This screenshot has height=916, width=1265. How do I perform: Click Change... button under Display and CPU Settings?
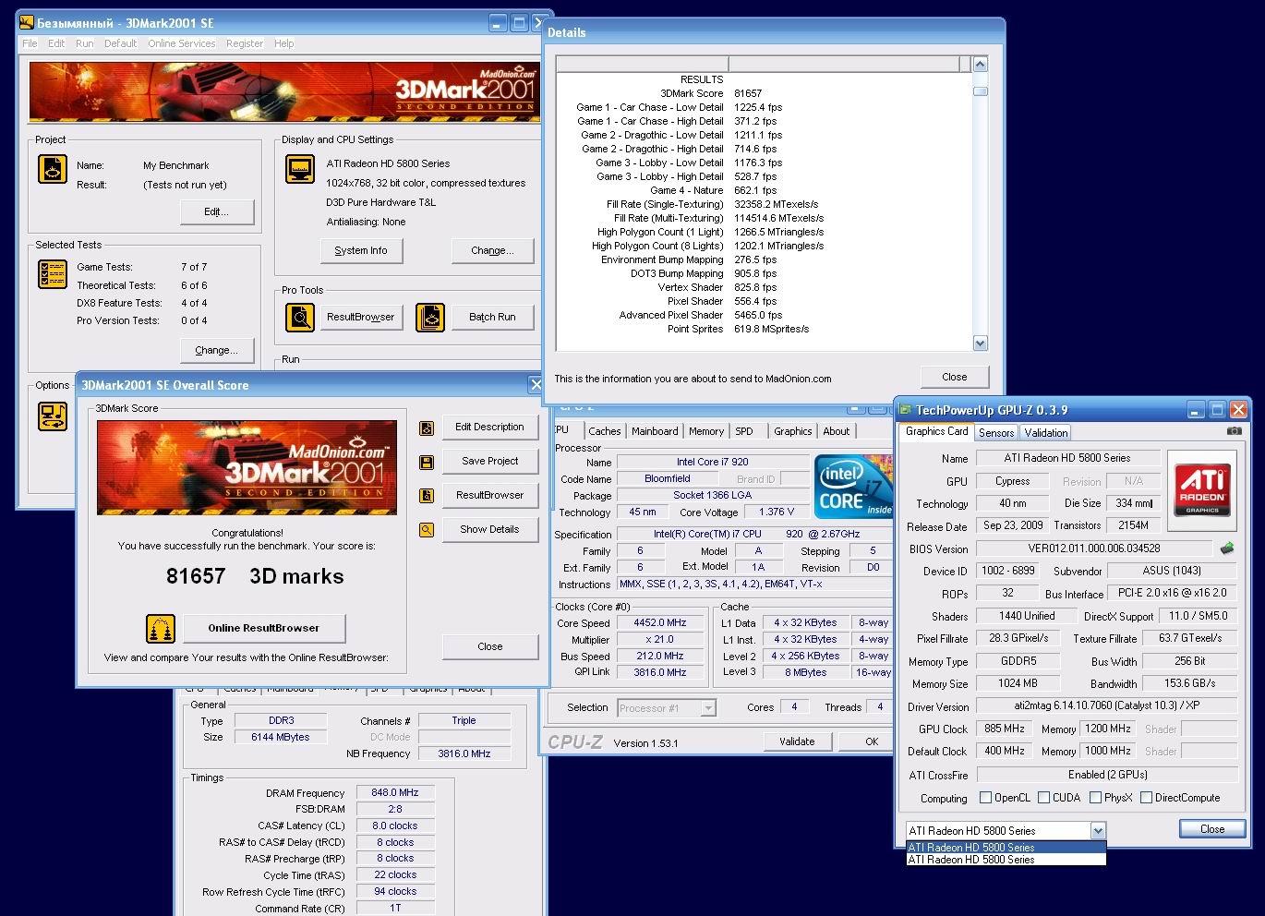[x=492, y=250]
